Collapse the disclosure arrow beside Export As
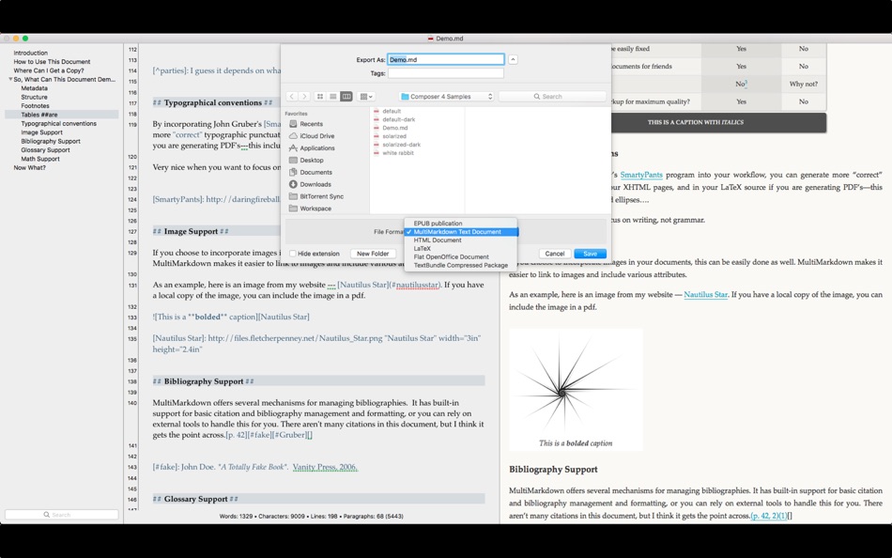The image size is (892, 558). [513, 58]
